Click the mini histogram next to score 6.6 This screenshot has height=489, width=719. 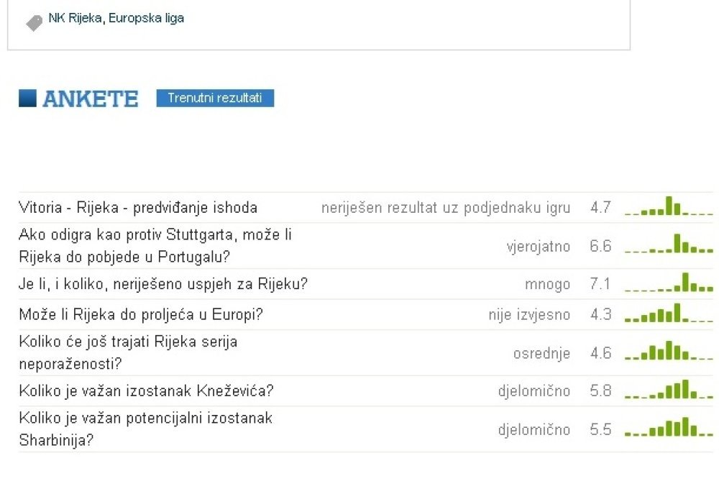coord(669,244)
